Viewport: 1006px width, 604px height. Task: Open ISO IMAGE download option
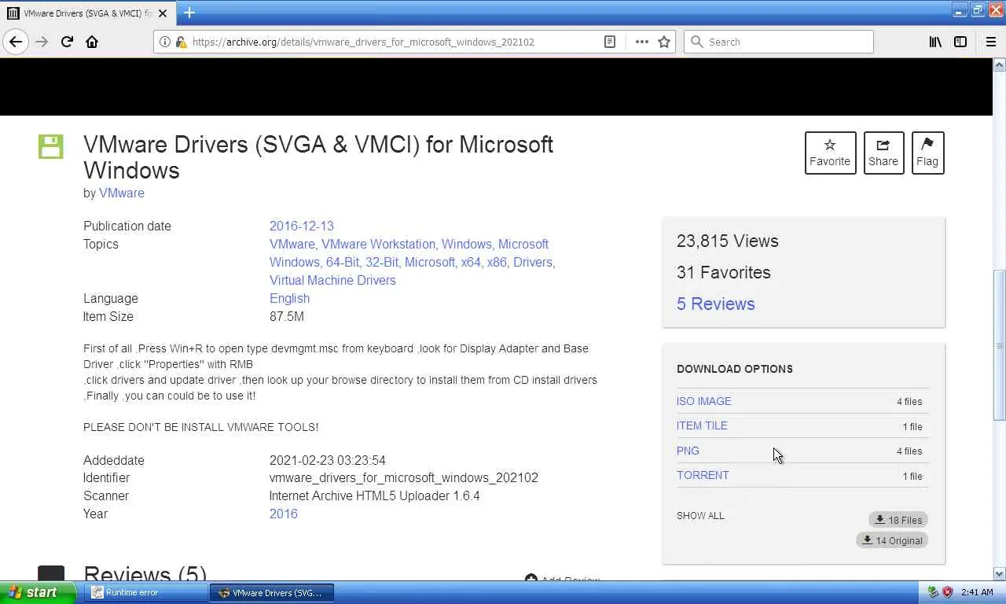pos(704,401)
